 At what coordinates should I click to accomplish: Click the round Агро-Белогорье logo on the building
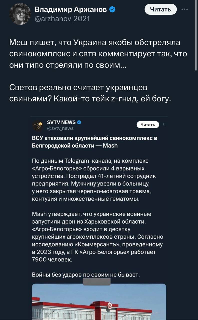pos(109,306)
